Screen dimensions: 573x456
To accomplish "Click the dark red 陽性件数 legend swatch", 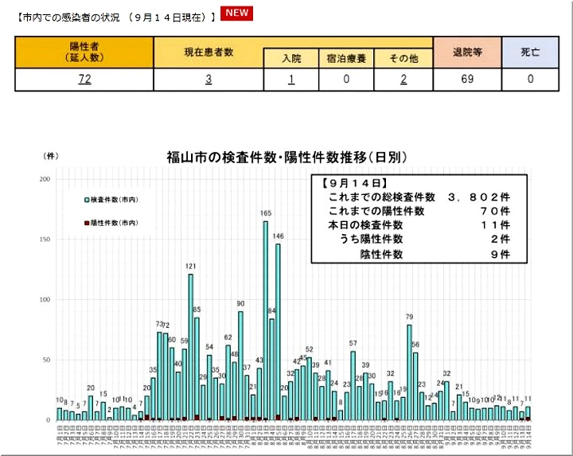I will pyautogui.click(x=87, y=223).
